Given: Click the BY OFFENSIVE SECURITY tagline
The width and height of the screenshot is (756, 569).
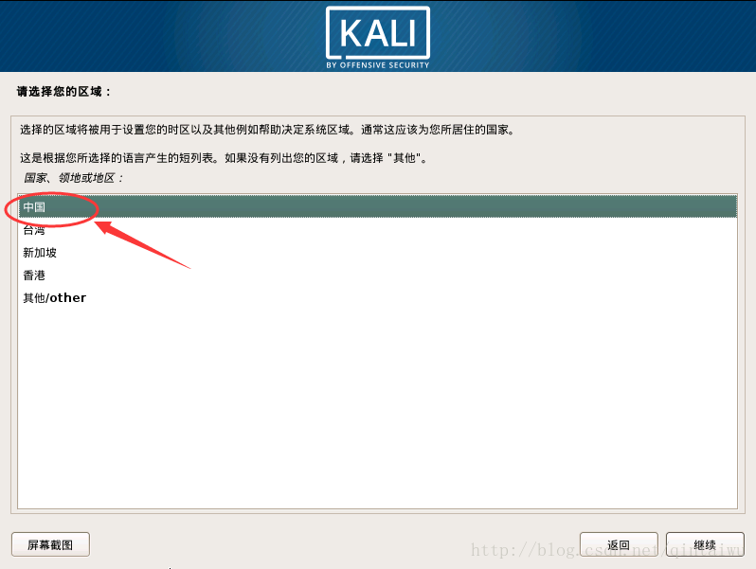Looking at the screenshot, I should (x=378, y=65).
